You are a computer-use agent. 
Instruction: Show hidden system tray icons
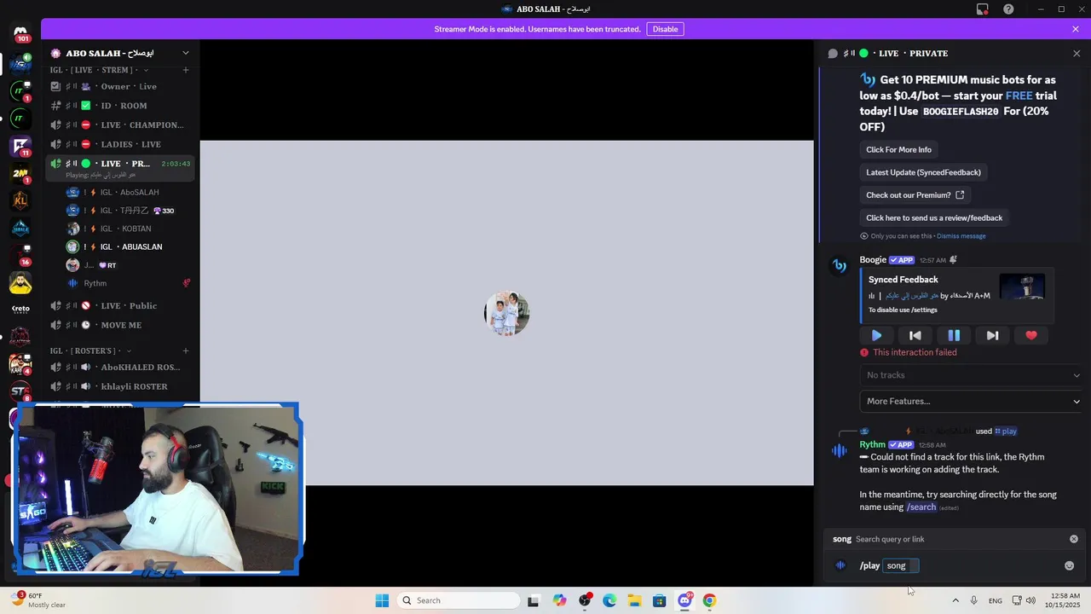click(955, 600)
